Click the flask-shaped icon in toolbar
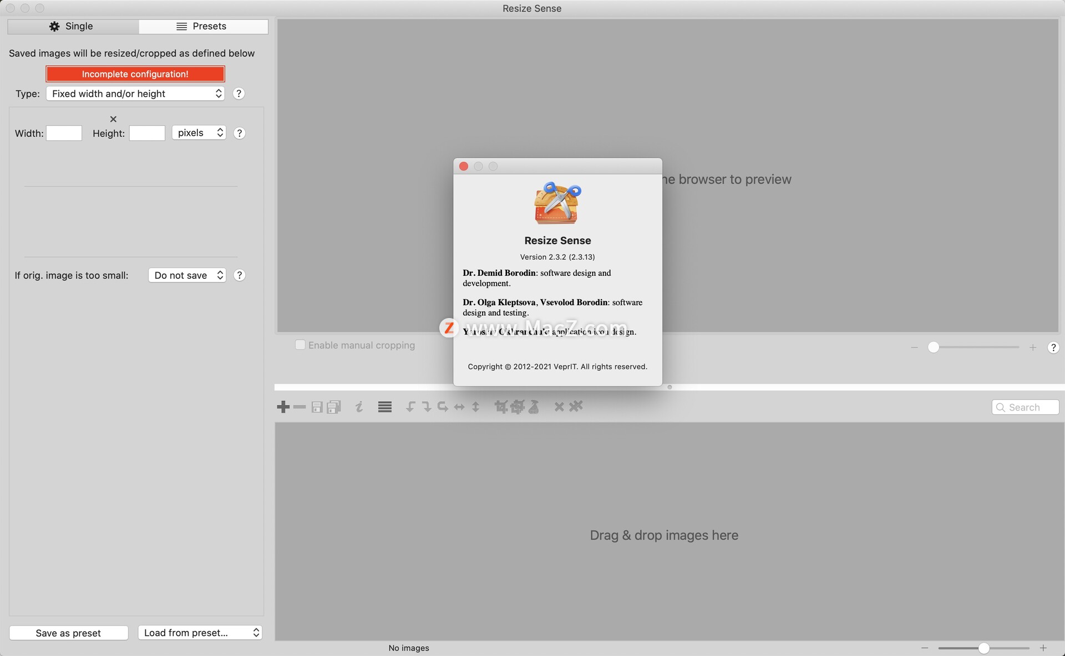This screenshot has width=1065, height=656. click(x=534, y=407)
